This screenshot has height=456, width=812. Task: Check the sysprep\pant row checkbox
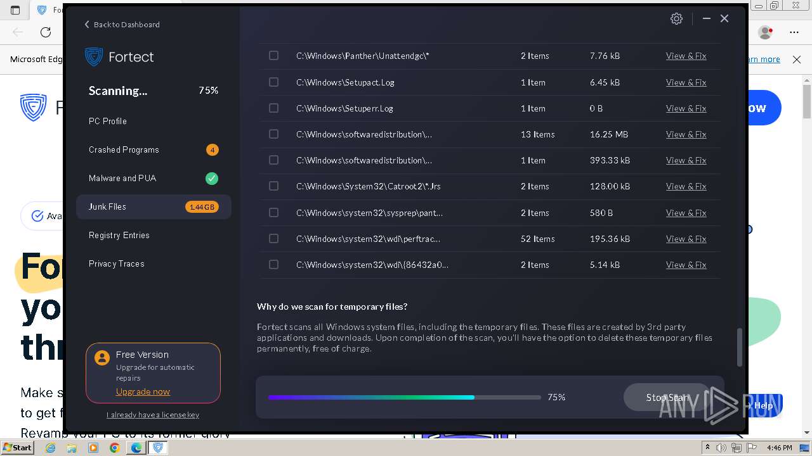pyautogui.click(x=273, y=213)
